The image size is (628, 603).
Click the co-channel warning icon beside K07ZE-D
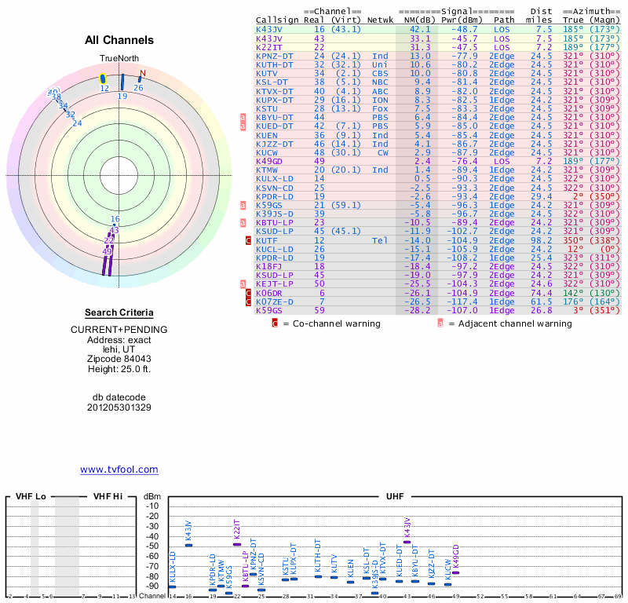[x=248, y=301]
